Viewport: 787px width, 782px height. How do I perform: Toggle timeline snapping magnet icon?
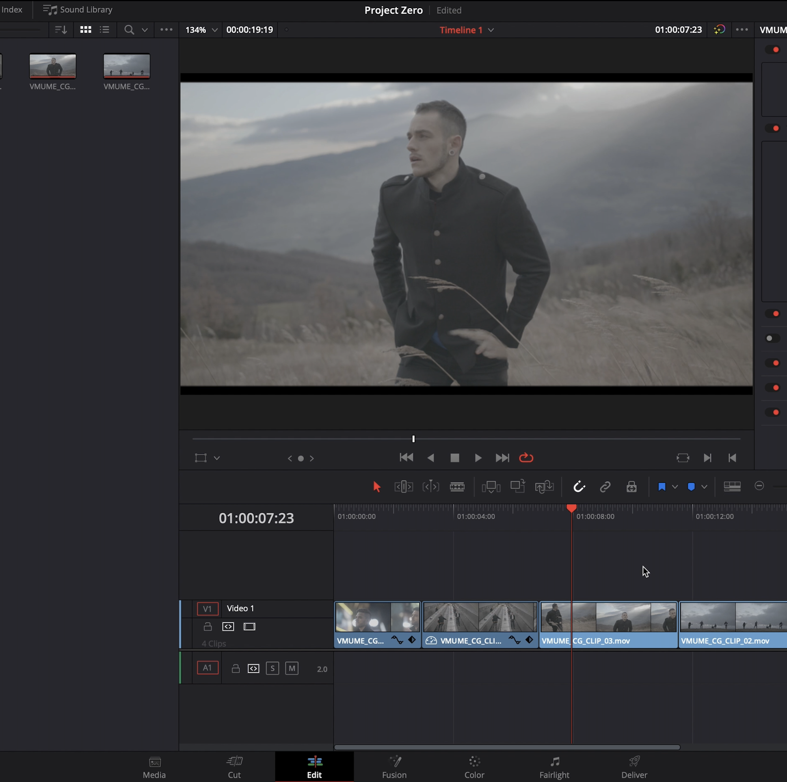tap(579, 486)
